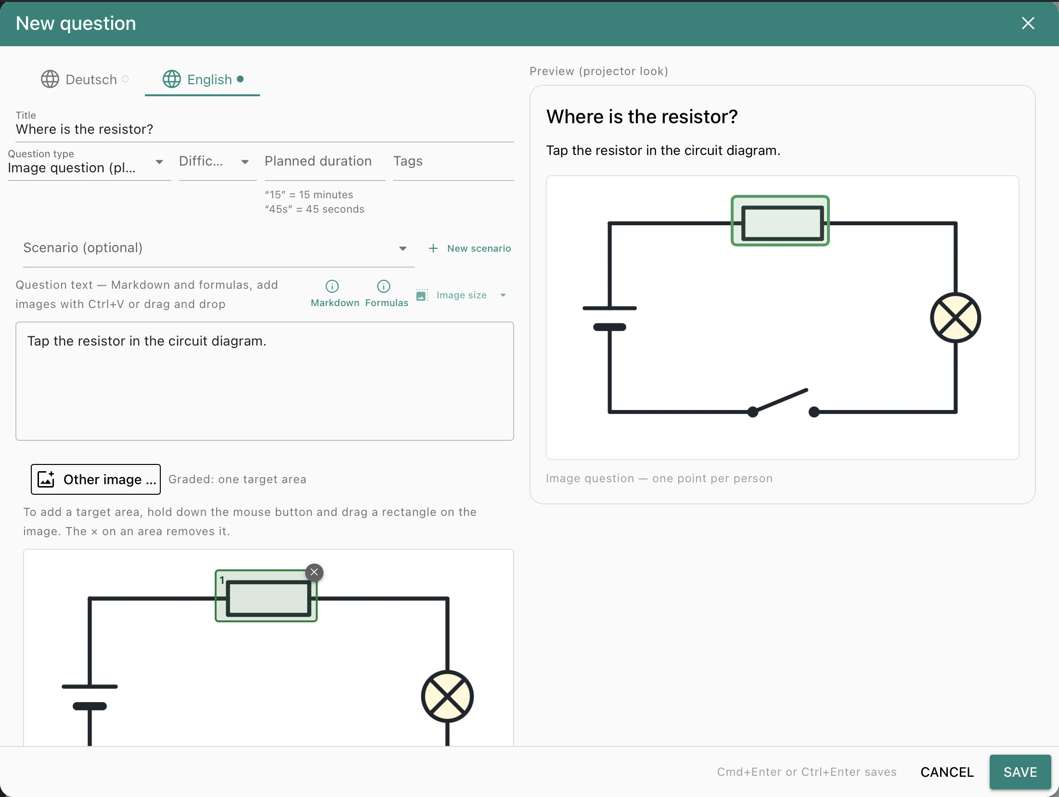Click 'Image question — one point per person'

pos(659,478)
